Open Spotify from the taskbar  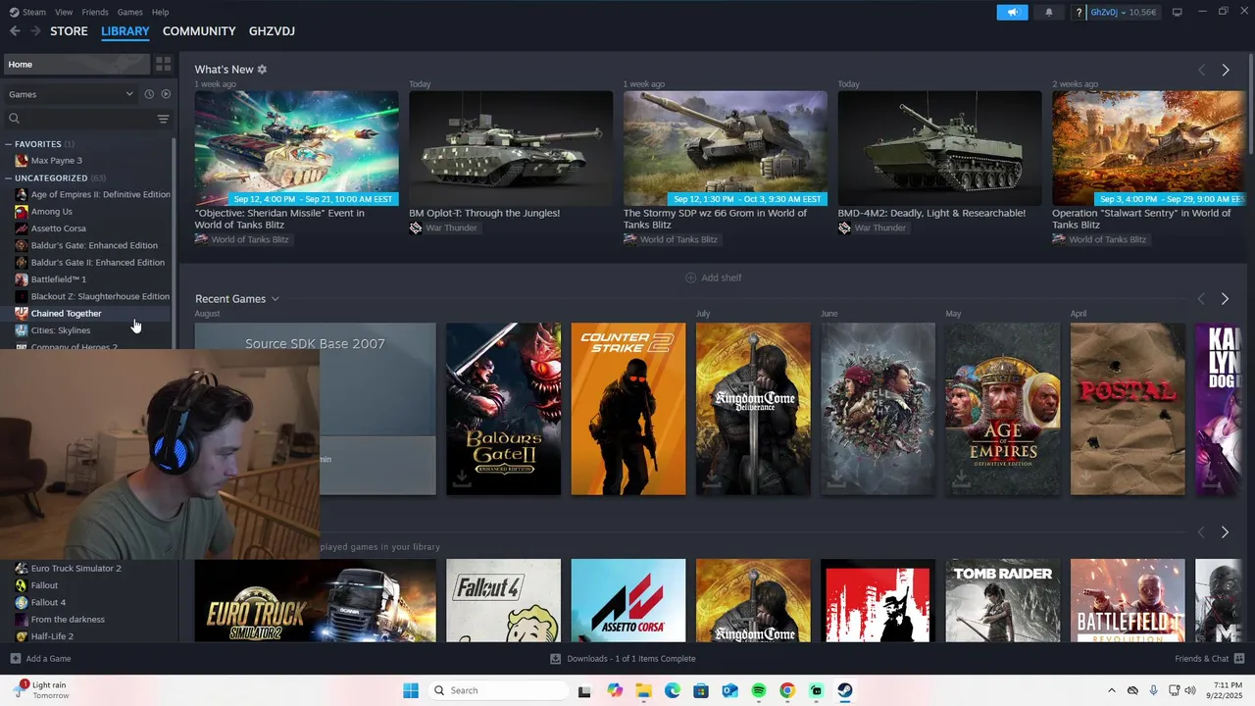point(758,690)
